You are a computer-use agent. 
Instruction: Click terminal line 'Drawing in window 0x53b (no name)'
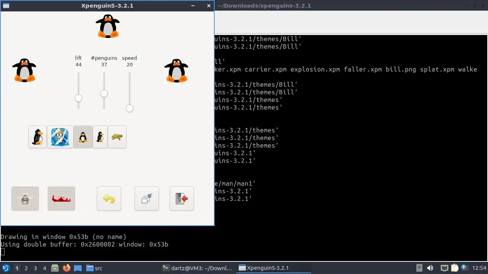pyautogui.click(x=63, y=237)
